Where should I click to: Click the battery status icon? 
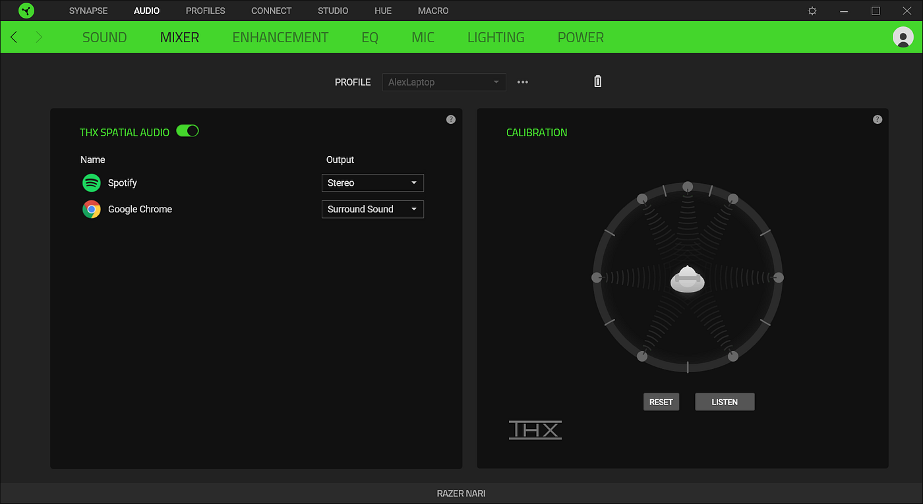click(x=598, y=82)
